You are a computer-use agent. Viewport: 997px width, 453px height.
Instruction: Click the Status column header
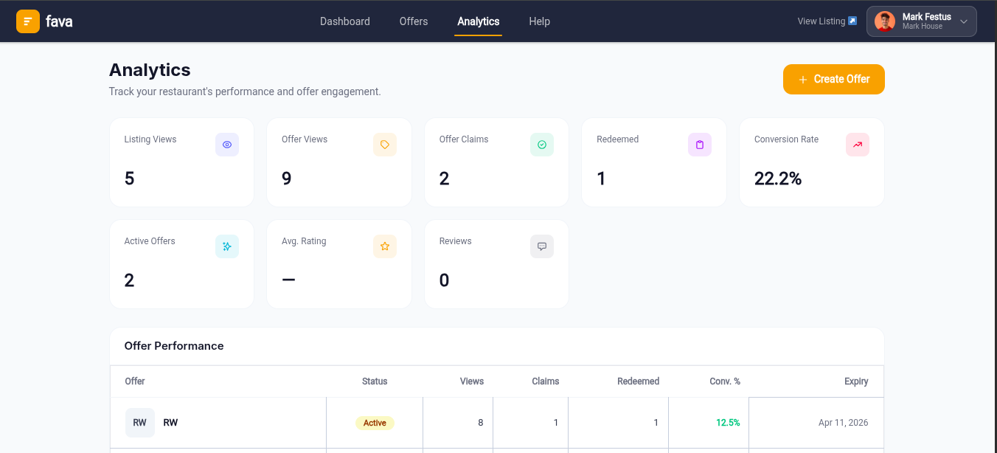click(375, 381)
